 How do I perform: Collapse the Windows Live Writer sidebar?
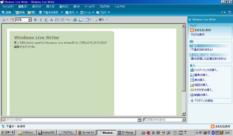[x=190, y=20]
